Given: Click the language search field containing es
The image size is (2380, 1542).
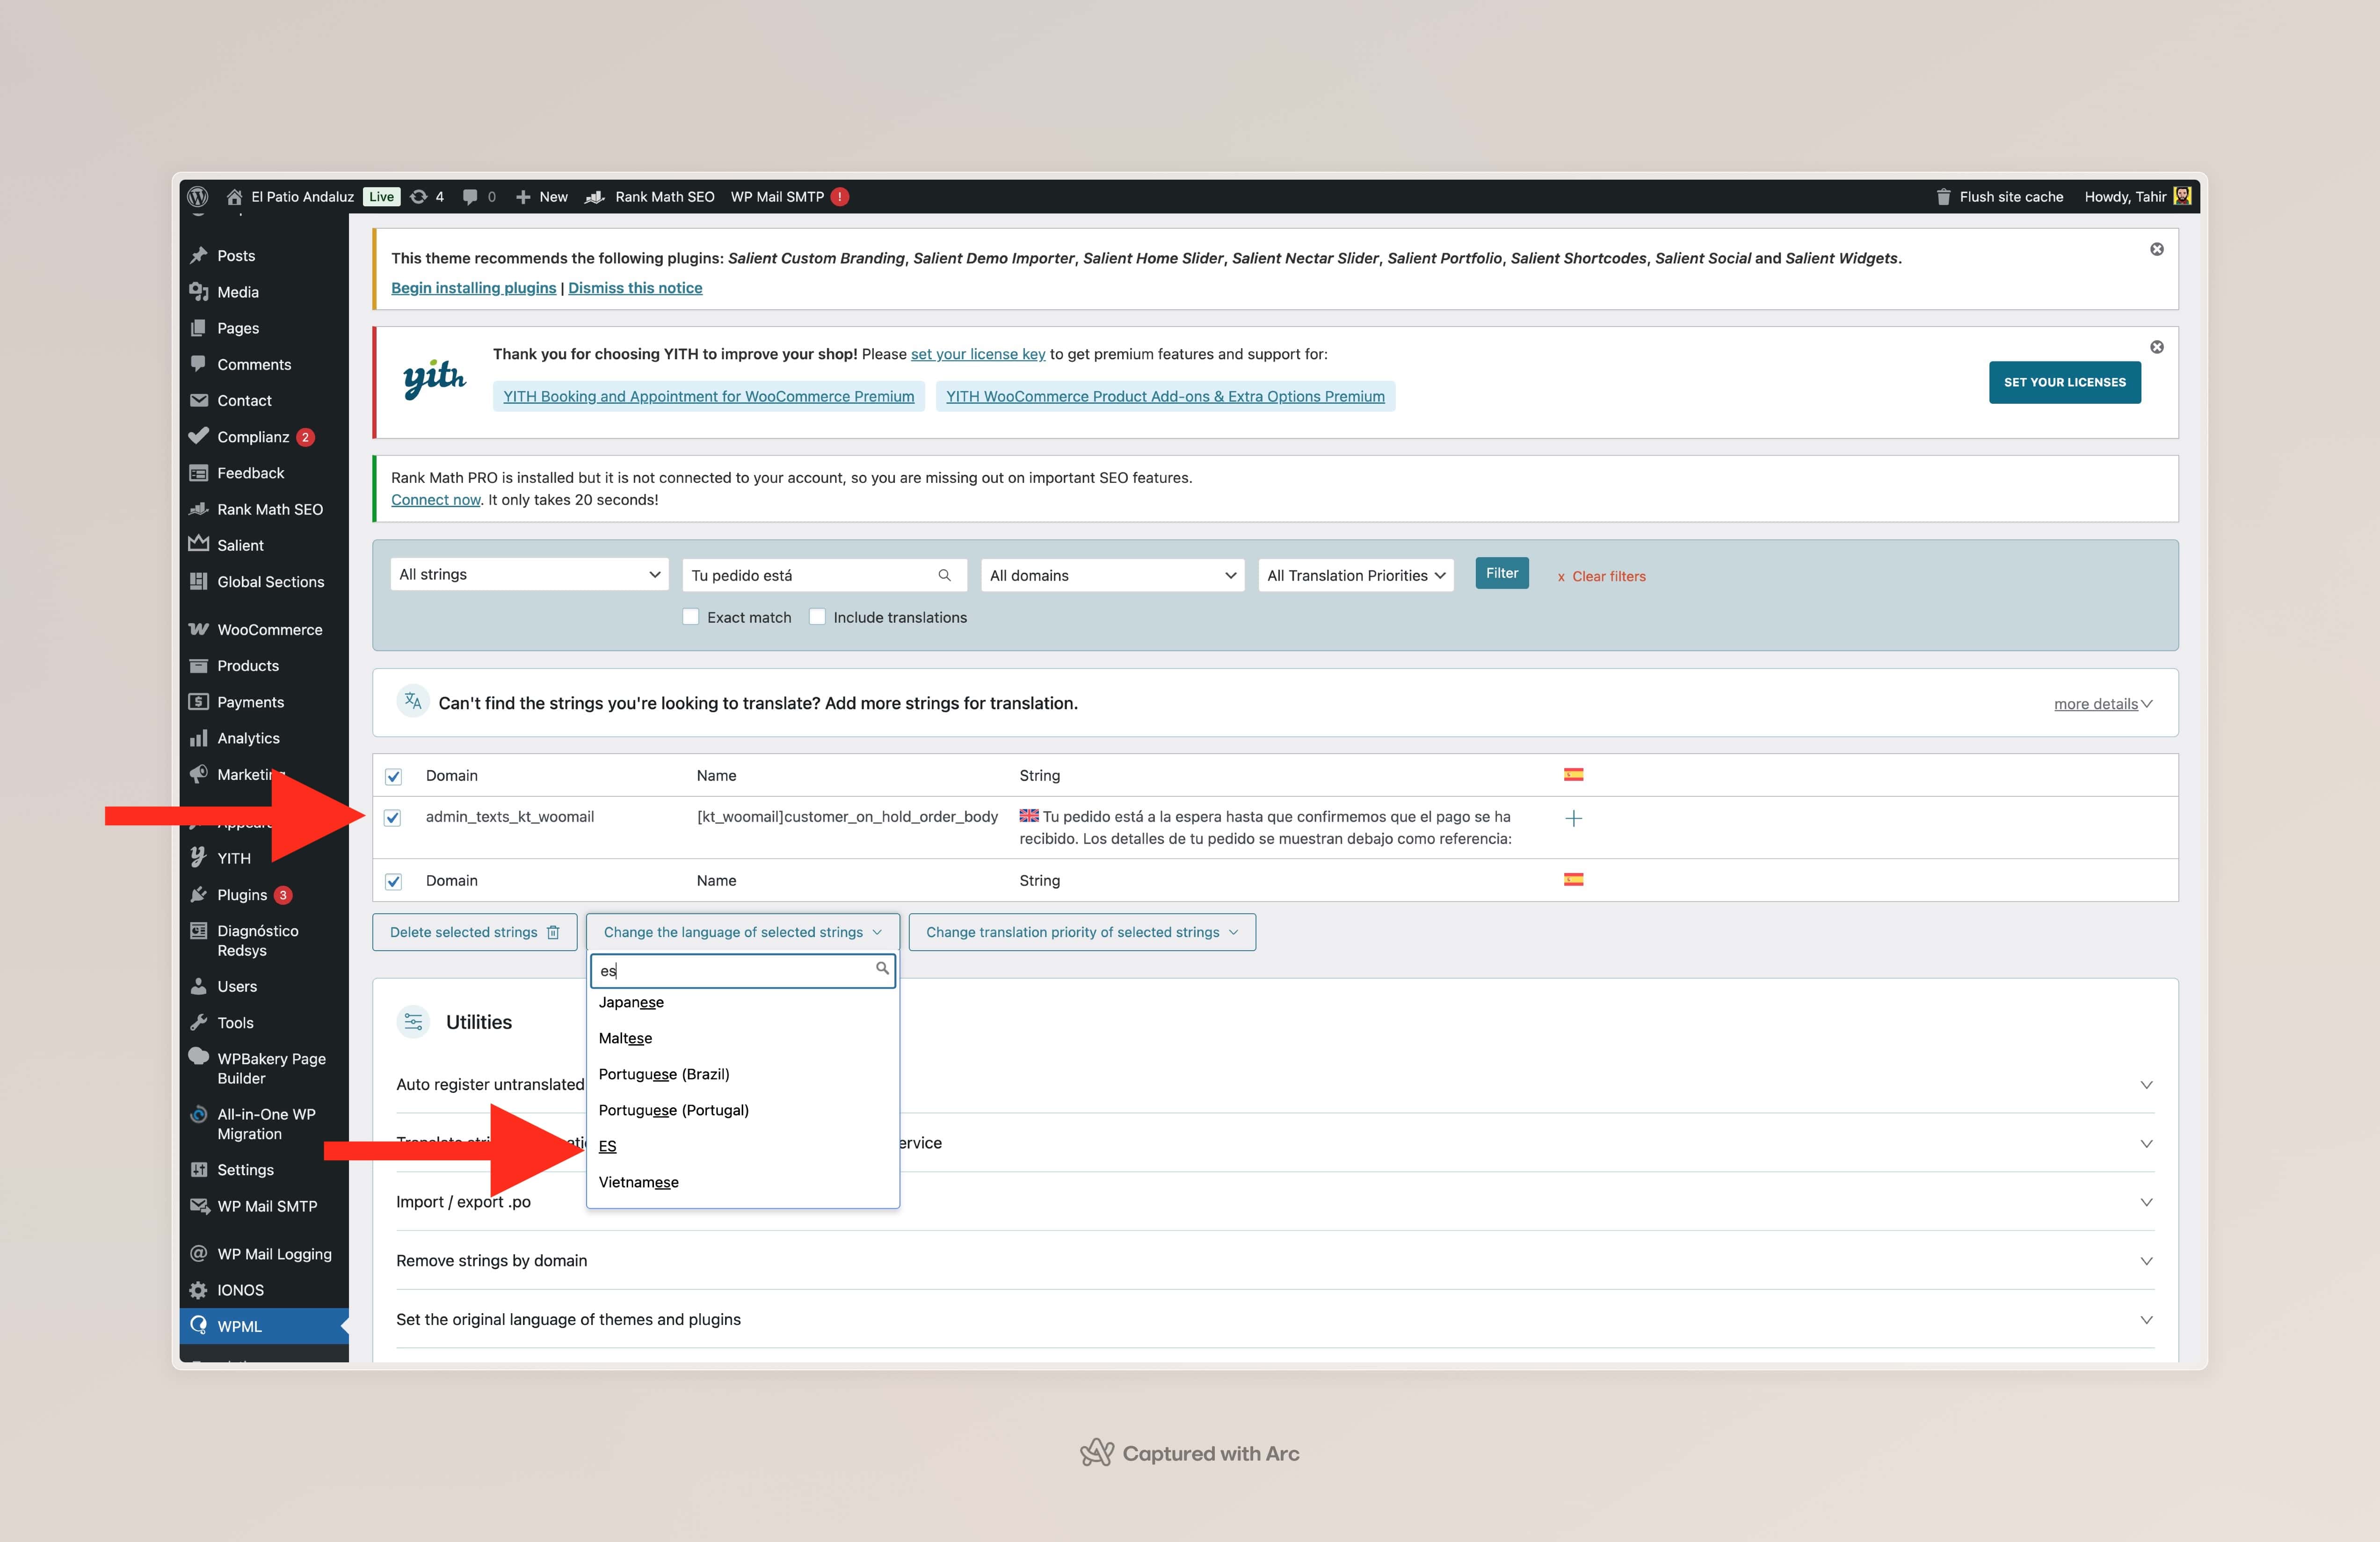Looking at the screenshot, I should [742, 970].
